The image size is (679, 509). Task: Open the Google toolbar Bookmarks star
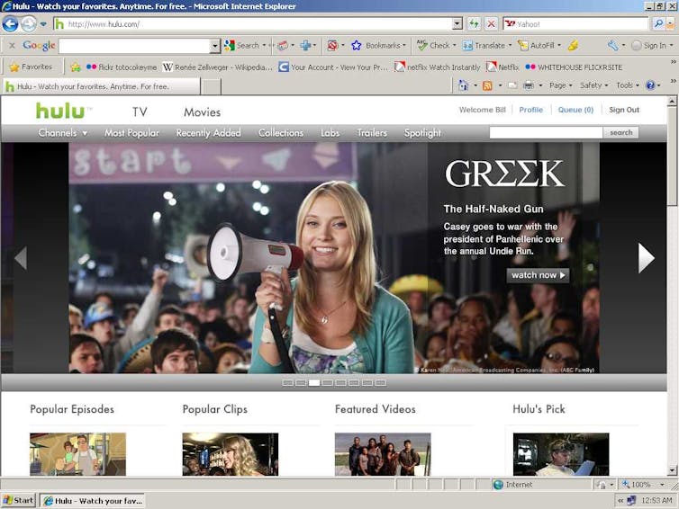(x=377, y=45)
